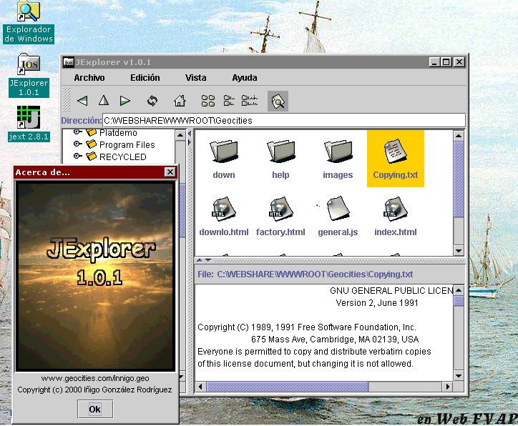Minimize the JExplorer window
This screenshot has width=518, height=426.
click(x=434, y=62)
